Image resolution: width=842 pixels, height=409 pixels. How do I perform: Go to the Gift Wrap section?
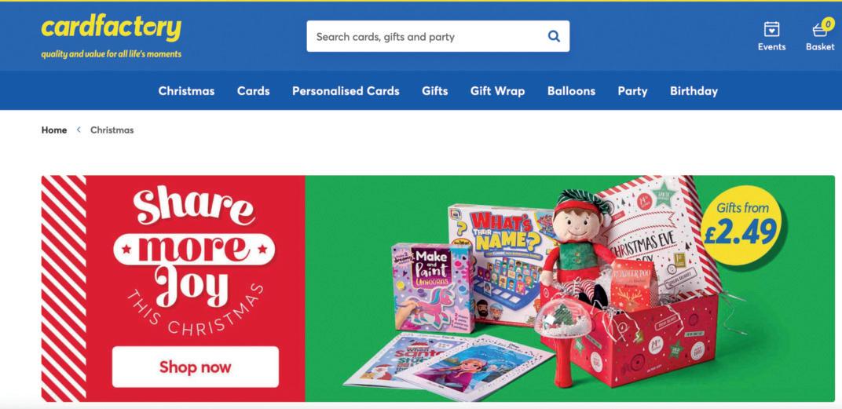pos(497,91)
